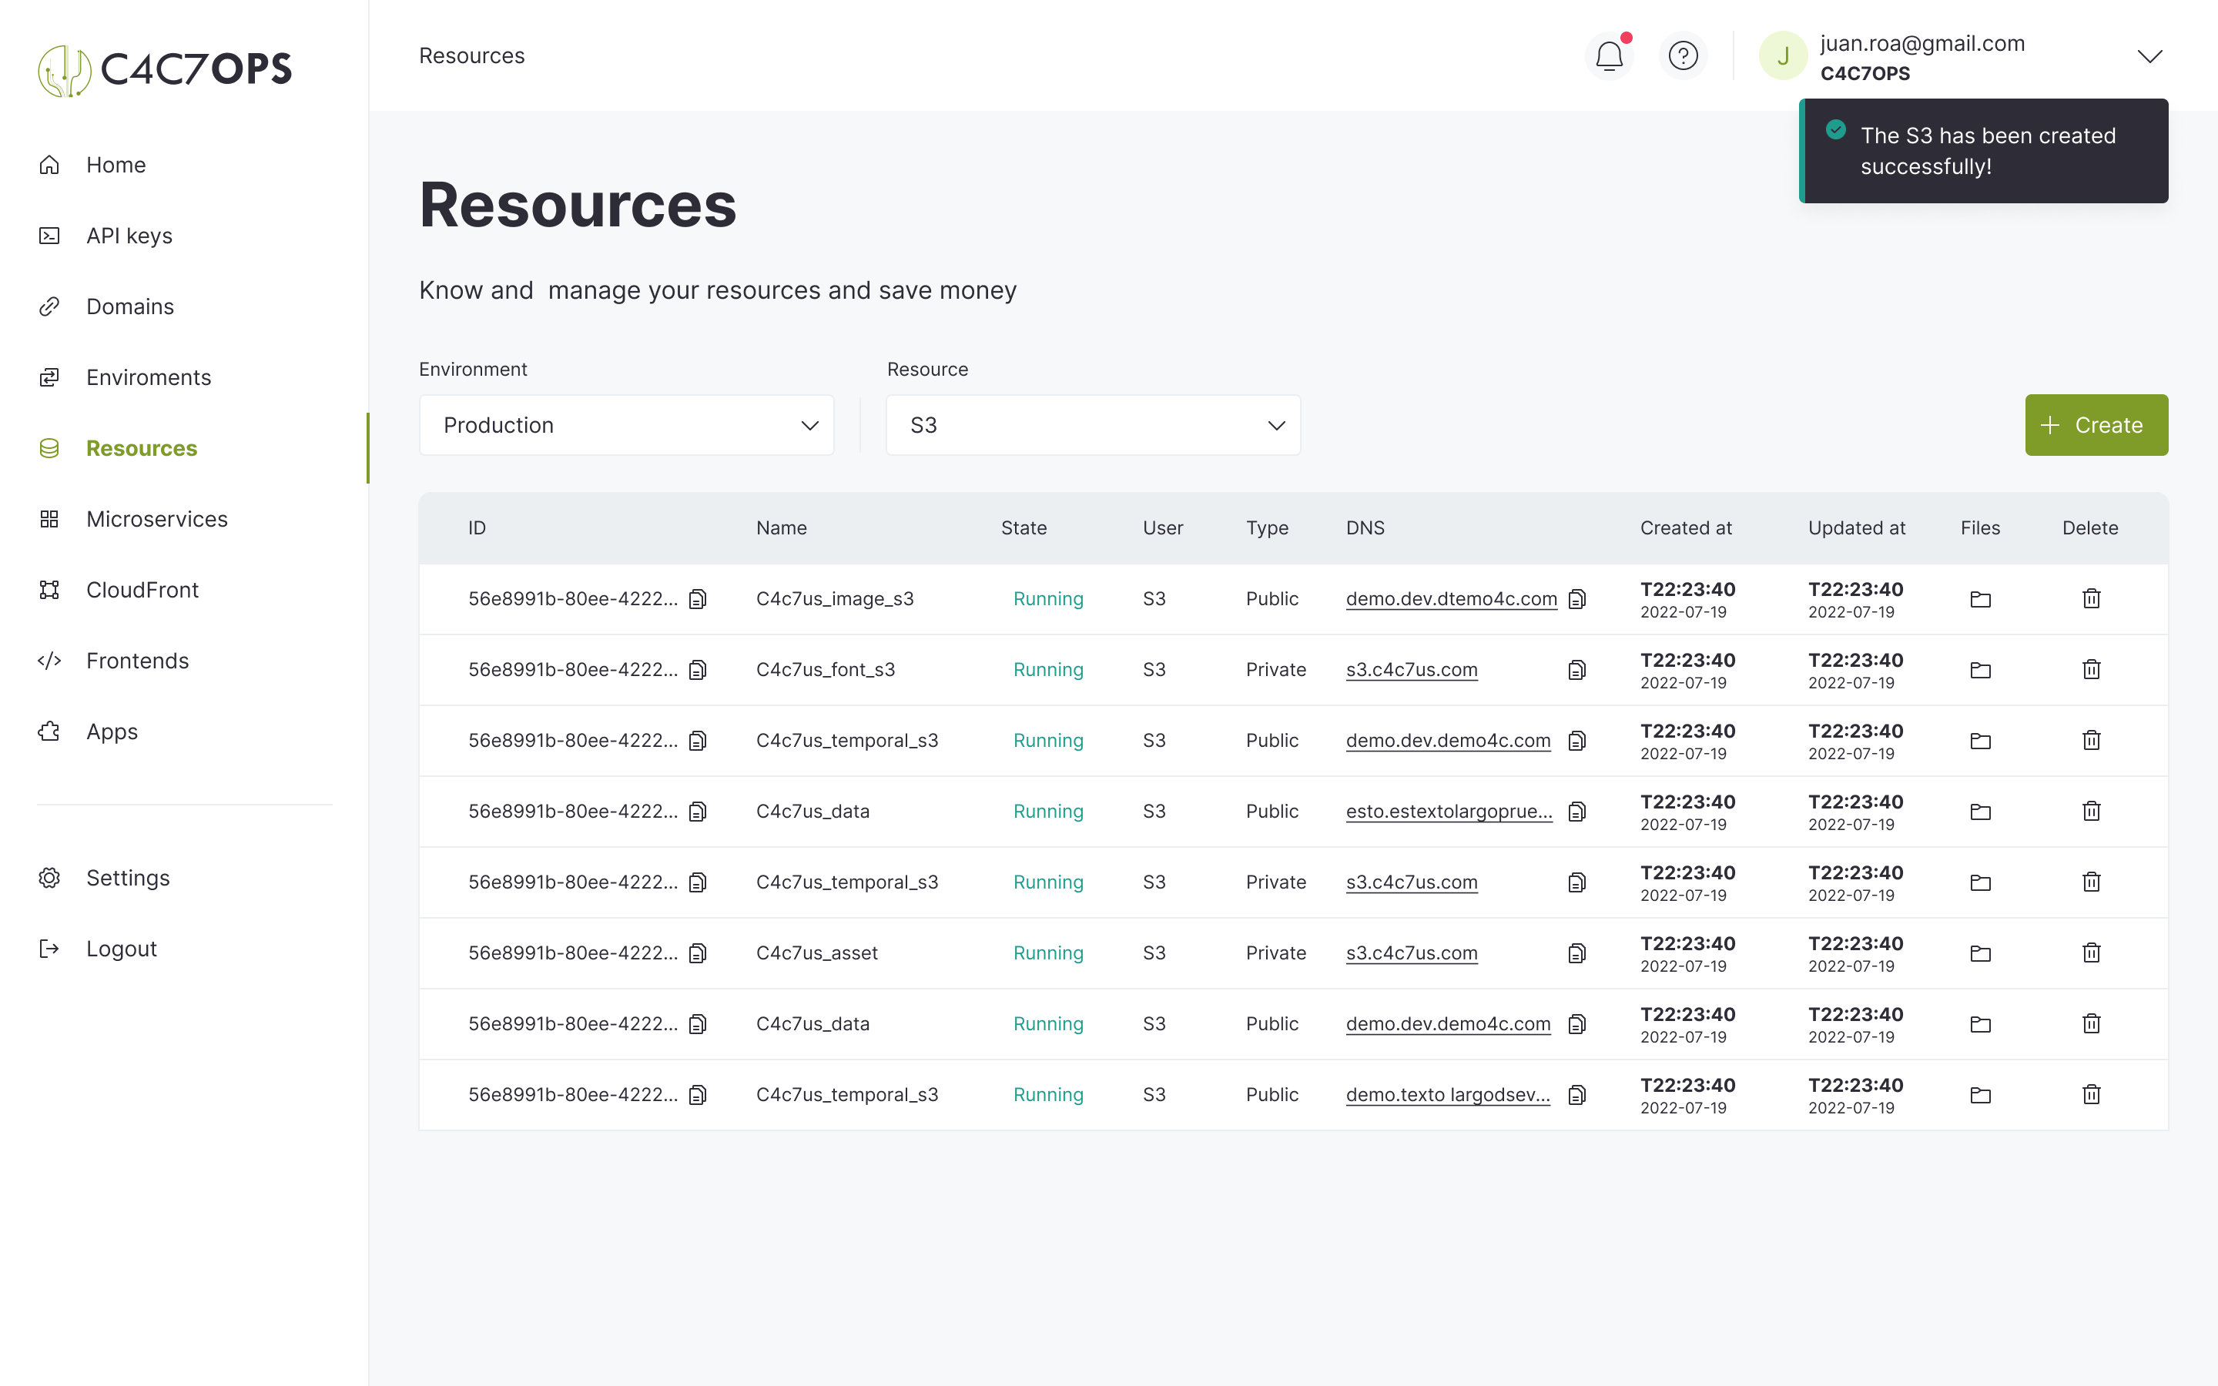
Task: Open API keys in the sidebar
Action: (129, 236)
